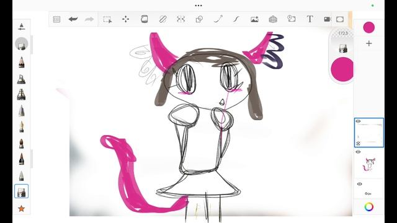Redo the undone stroke
397x223 pixels.
tap(89, 19)
